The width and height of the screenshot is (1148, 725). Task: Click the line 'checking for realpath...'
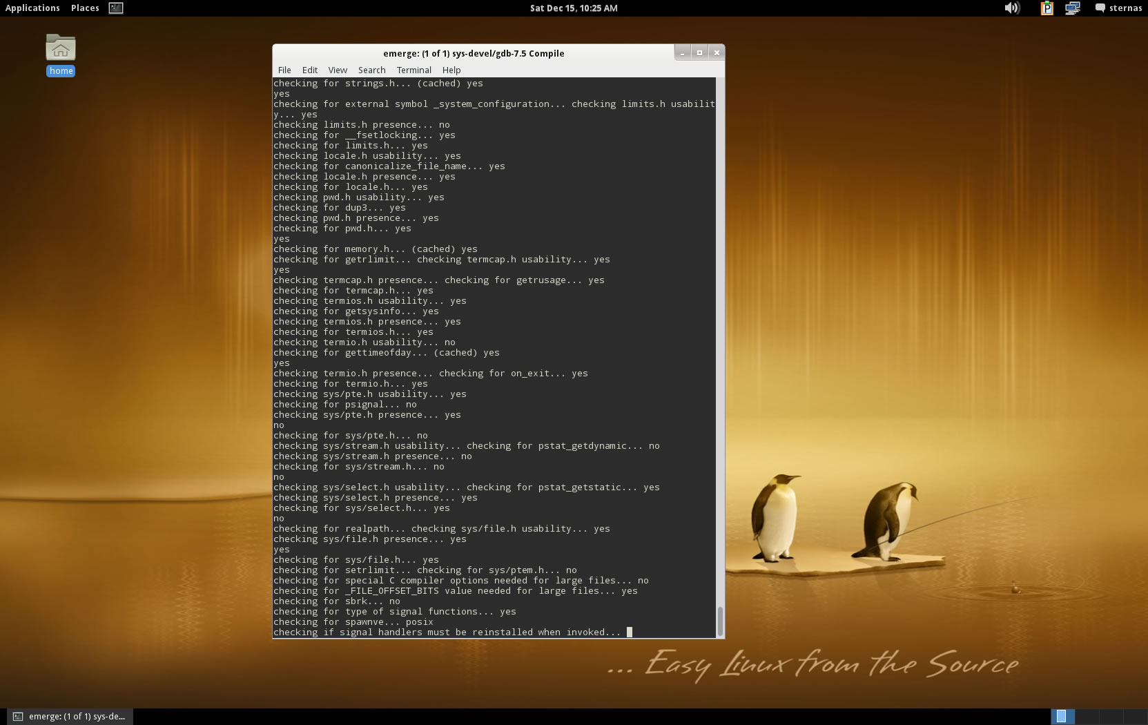442,528
